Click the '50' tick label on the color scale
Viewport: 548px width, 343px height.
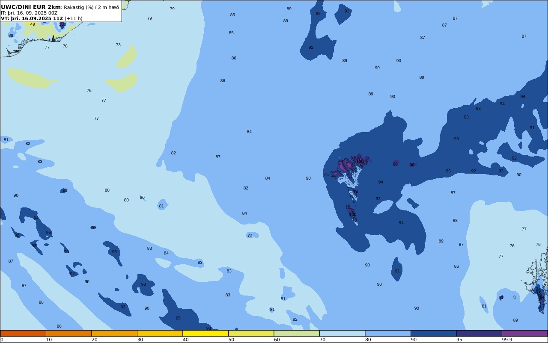click(231, 340)
